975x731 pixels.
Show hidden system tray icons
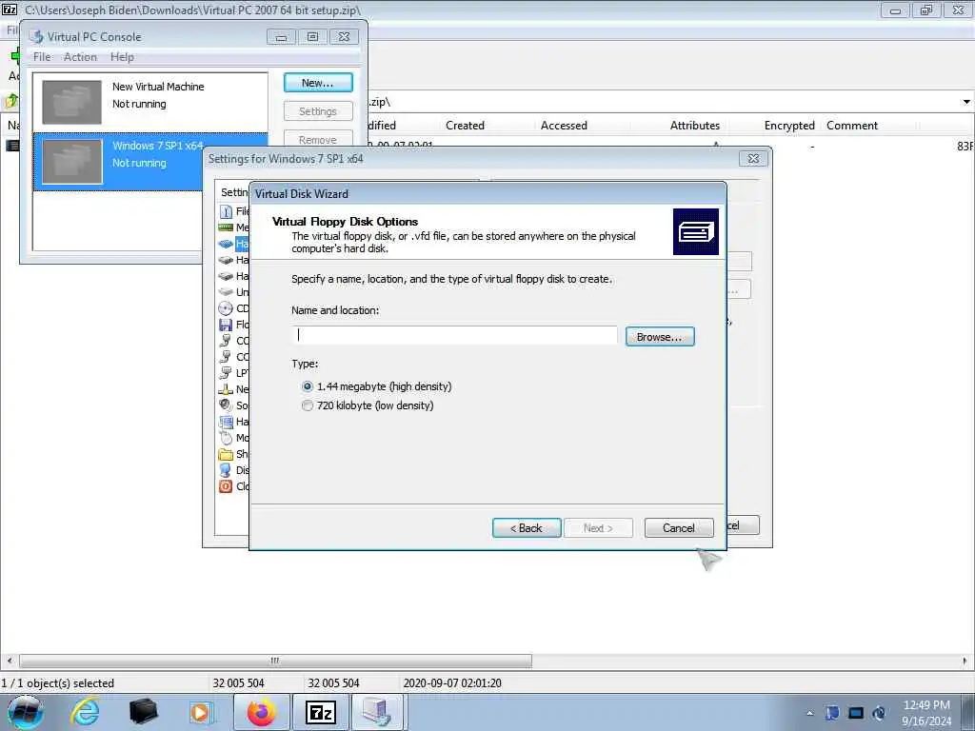click(x=809, y=714)
